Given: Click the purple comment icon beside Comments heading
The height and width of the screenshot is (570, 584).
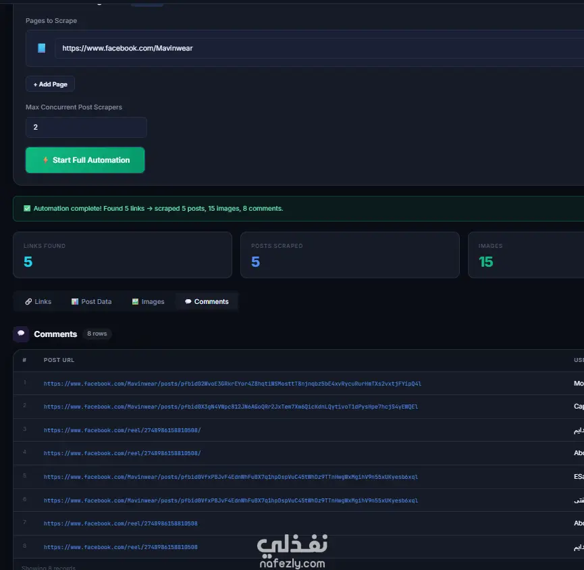Looking at the screenshot, I should (x=21, y=334).
